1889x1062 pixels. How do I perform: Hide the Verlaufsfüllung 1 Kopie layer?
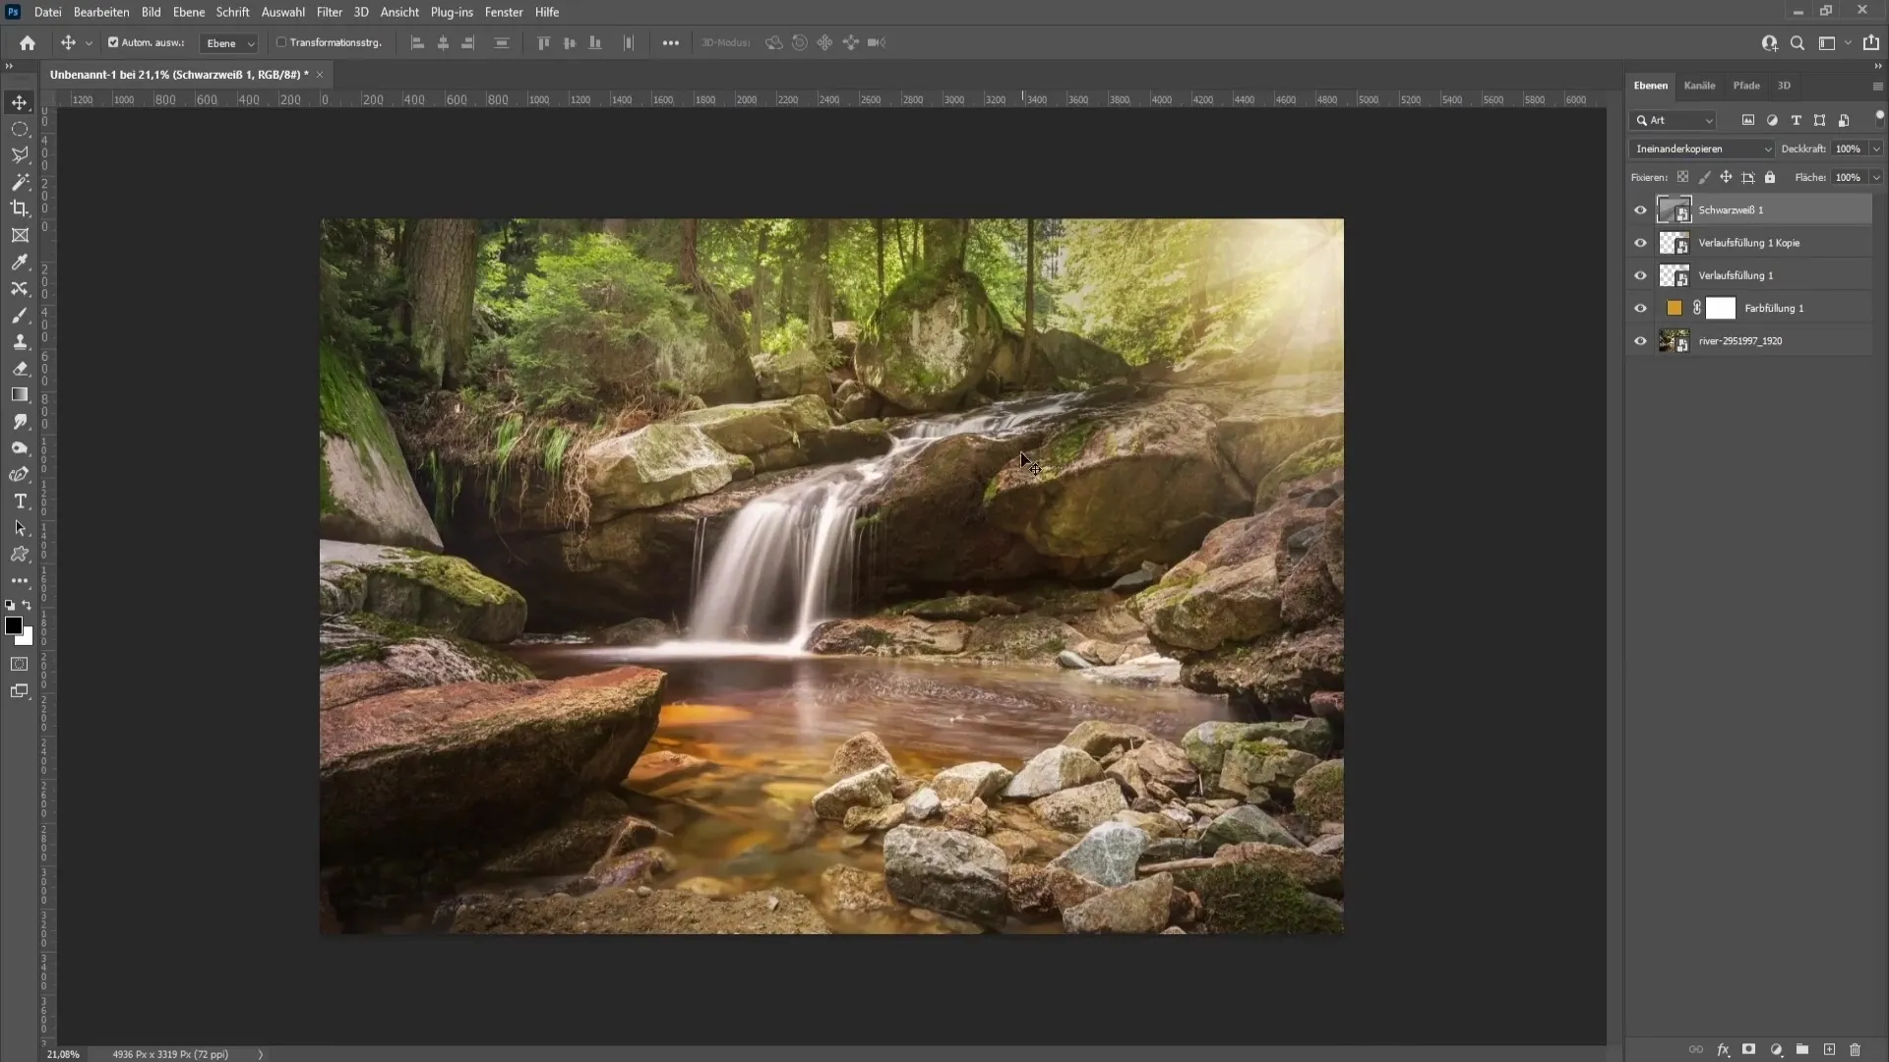(1640, 243)
